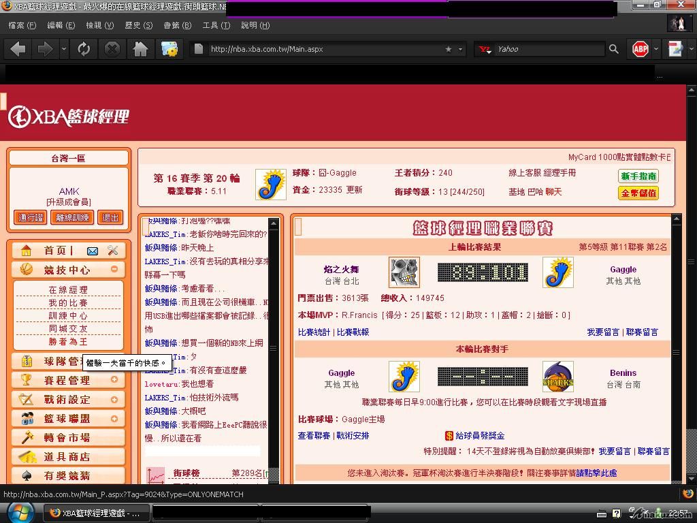This screenshot has width=697, height=523.
Task: Open the address bar URL dropdown arrow
Action: [461, 49]
